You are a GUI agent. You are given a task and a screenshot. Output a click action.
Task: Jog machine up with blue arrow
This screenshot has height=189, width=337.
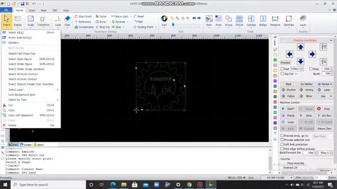301,47
